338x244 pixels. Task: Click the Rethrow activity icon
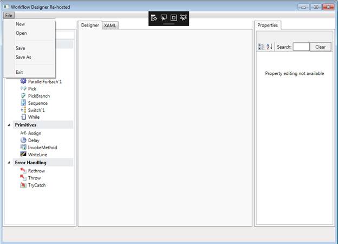pos(23,171)
